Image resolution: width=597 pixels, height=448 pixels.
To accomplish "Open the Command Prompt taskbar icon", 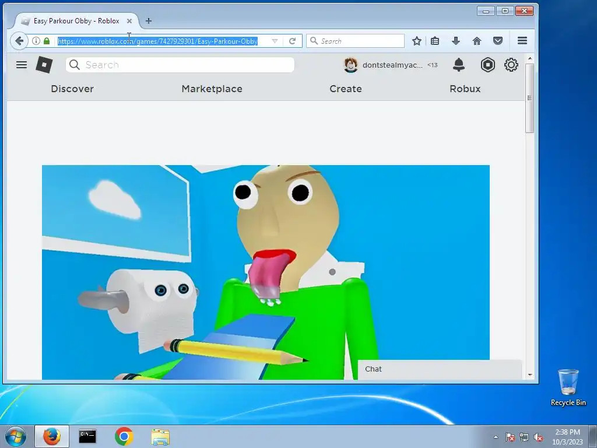I will coord(87,436).
